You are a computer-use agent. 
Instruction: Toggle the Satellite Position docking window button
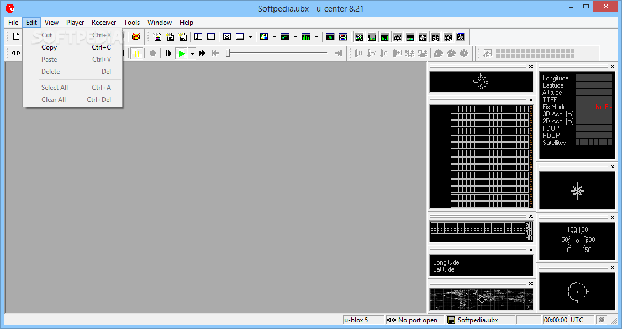point(359,37)
